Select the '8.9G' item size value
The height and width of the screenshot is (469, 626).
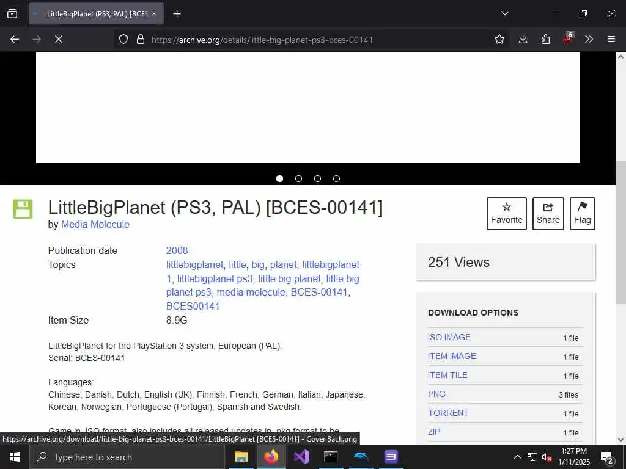point(177,320)
